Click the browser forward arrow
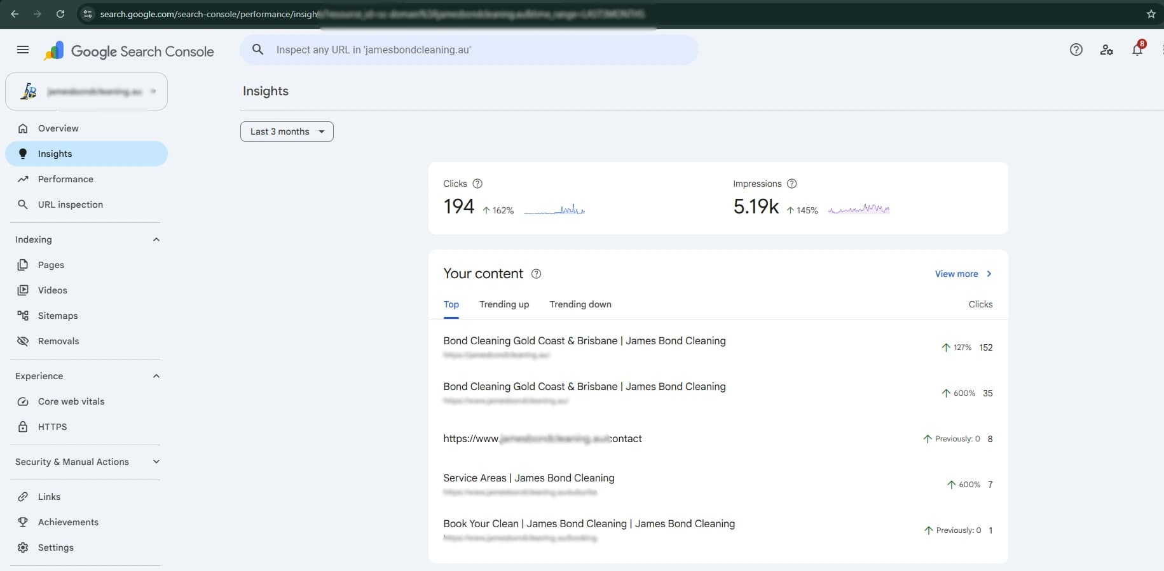1164x571 pixels. (x=38, y=14)
